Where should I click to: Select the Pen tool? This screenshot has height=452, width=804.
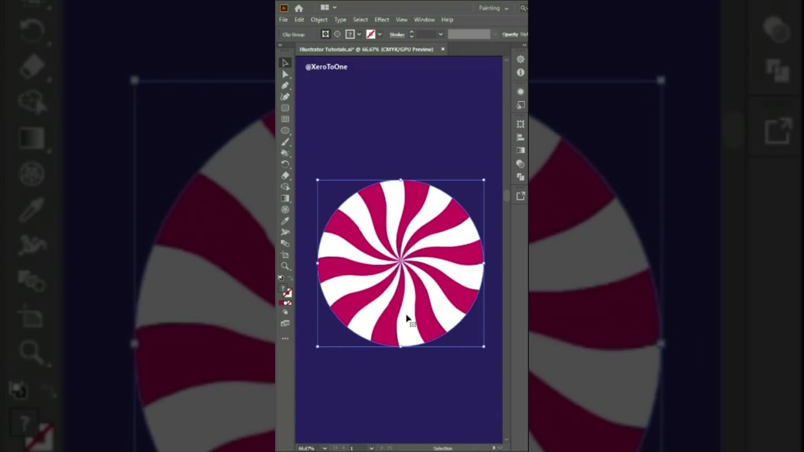[285, 85]
